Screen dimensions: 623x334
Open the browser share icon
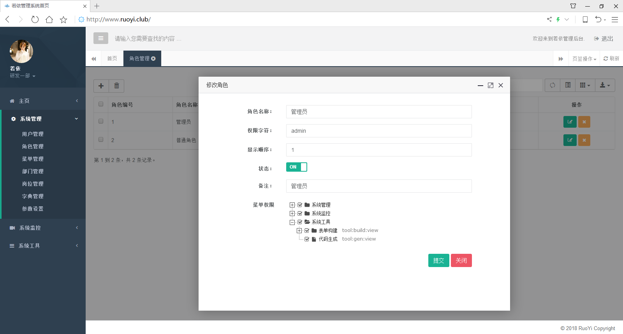coord(549,19)
